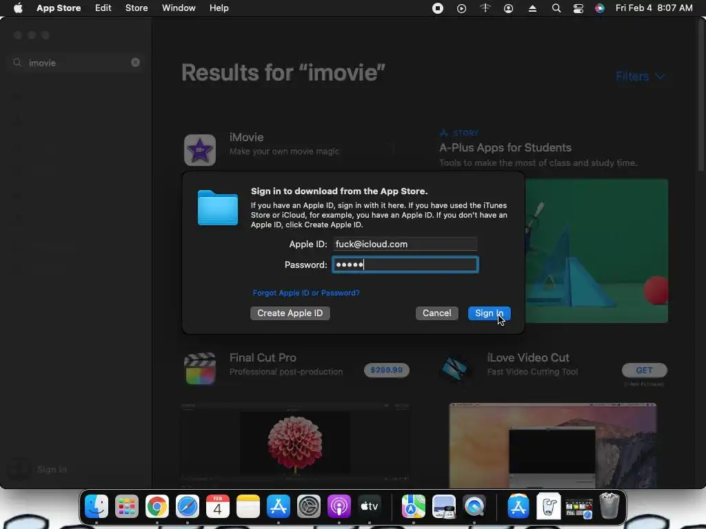The width and height of the screenshot is (706, 529).
Task: Click the Sign In button in the dialog
Action: click(x=489, y=313)
